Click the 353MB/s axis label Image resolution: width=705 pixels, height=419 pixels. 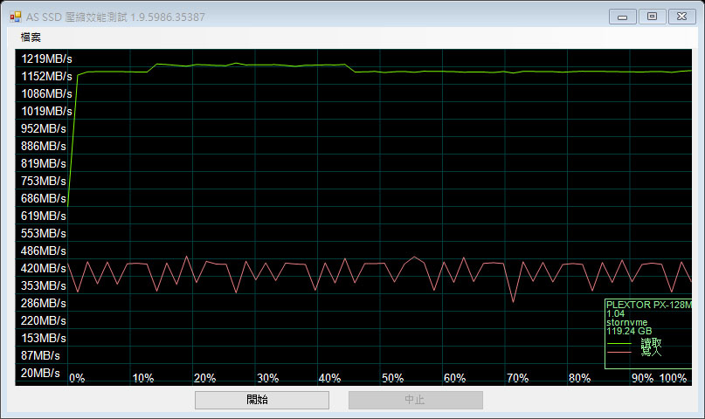[43, 285]
